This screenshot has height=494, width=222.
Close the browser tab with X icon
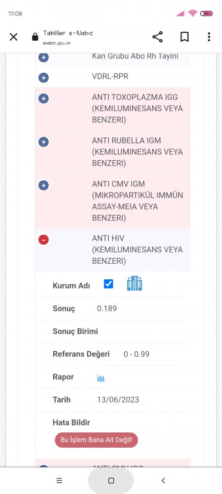click(13, 37)
